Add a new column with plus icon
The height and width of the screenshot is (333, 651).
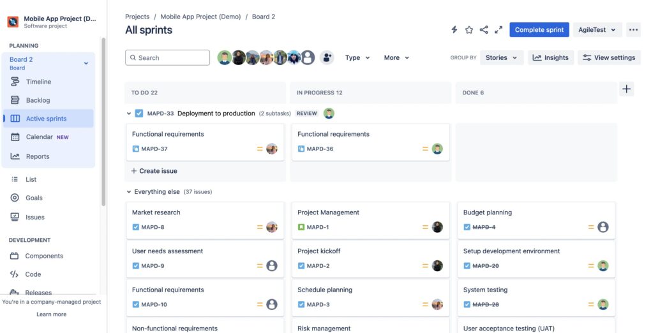coord(627,89)
